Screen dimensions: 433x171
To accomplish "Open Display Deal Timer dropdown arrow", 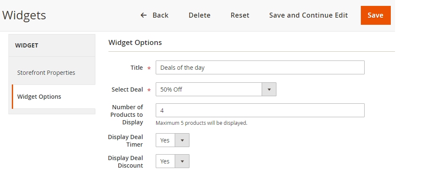I will 182,140.
